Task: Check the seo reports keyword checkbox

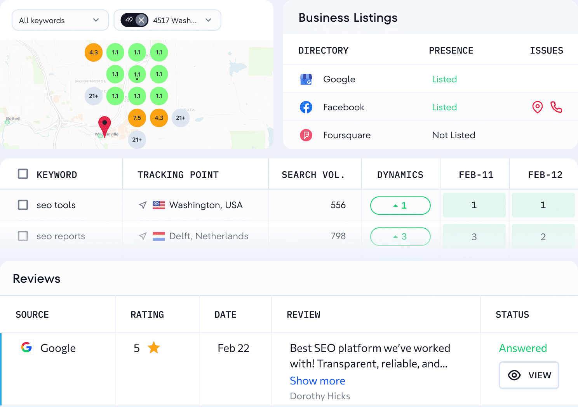Action: pyautogui.click(x=23, y=236)
